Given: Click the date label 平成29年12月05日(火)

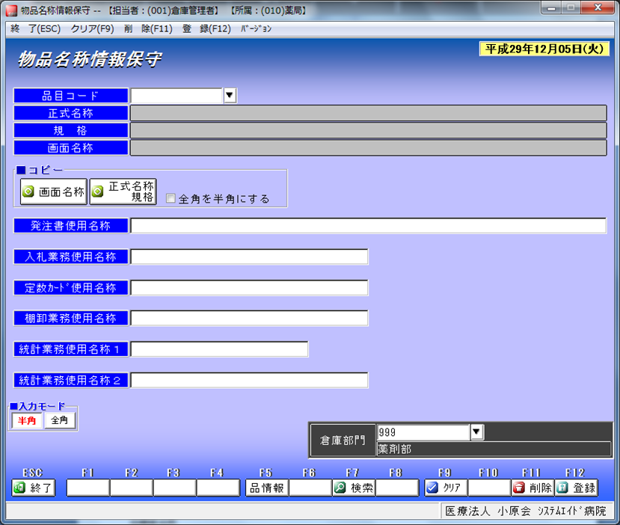Looking at the screenshot, I should point(544,49).
